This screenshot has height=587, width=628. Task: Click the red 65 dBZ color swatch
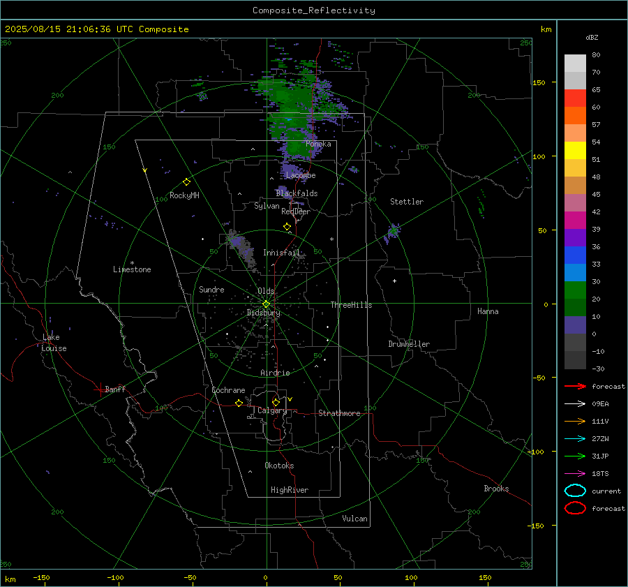click(575, 98)
